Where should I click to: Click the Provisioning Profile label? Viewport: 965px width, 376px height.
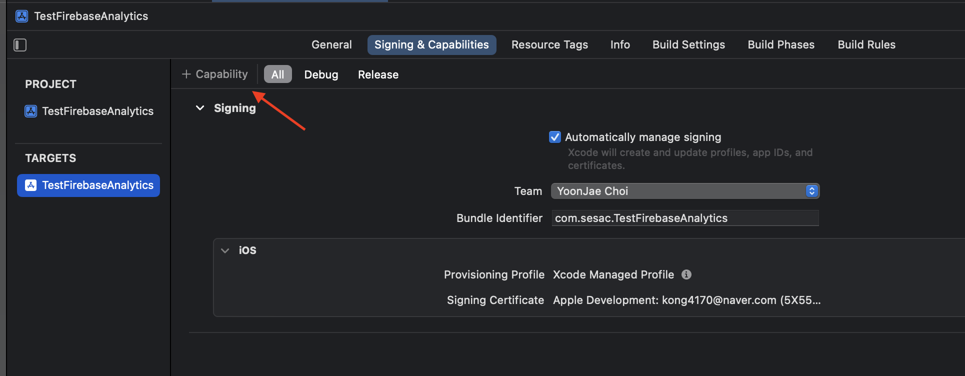(494, 274)
